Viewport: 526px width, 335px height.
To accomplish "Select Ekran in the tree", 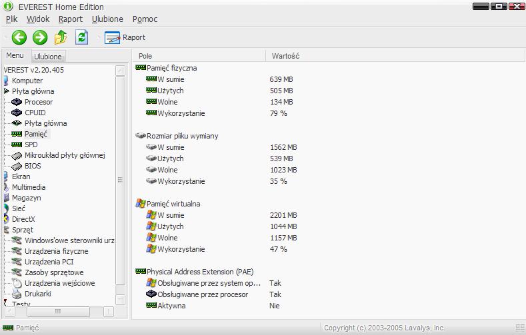I will point(21,176).
